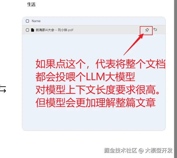This screenshot has height=158, width=177.
Task: Tick the select-all checkbox next to Name
Action: coord(27,21)
